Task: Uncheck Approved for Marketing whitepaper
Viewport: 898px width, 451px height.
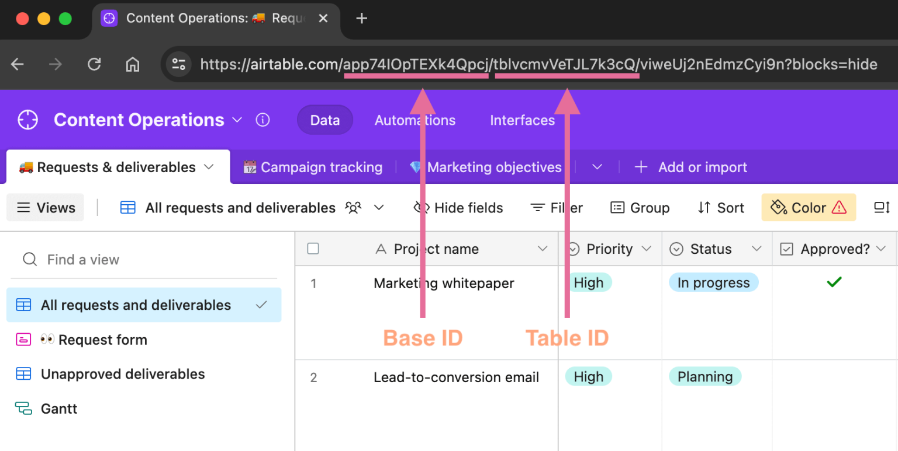Action: 834,282
